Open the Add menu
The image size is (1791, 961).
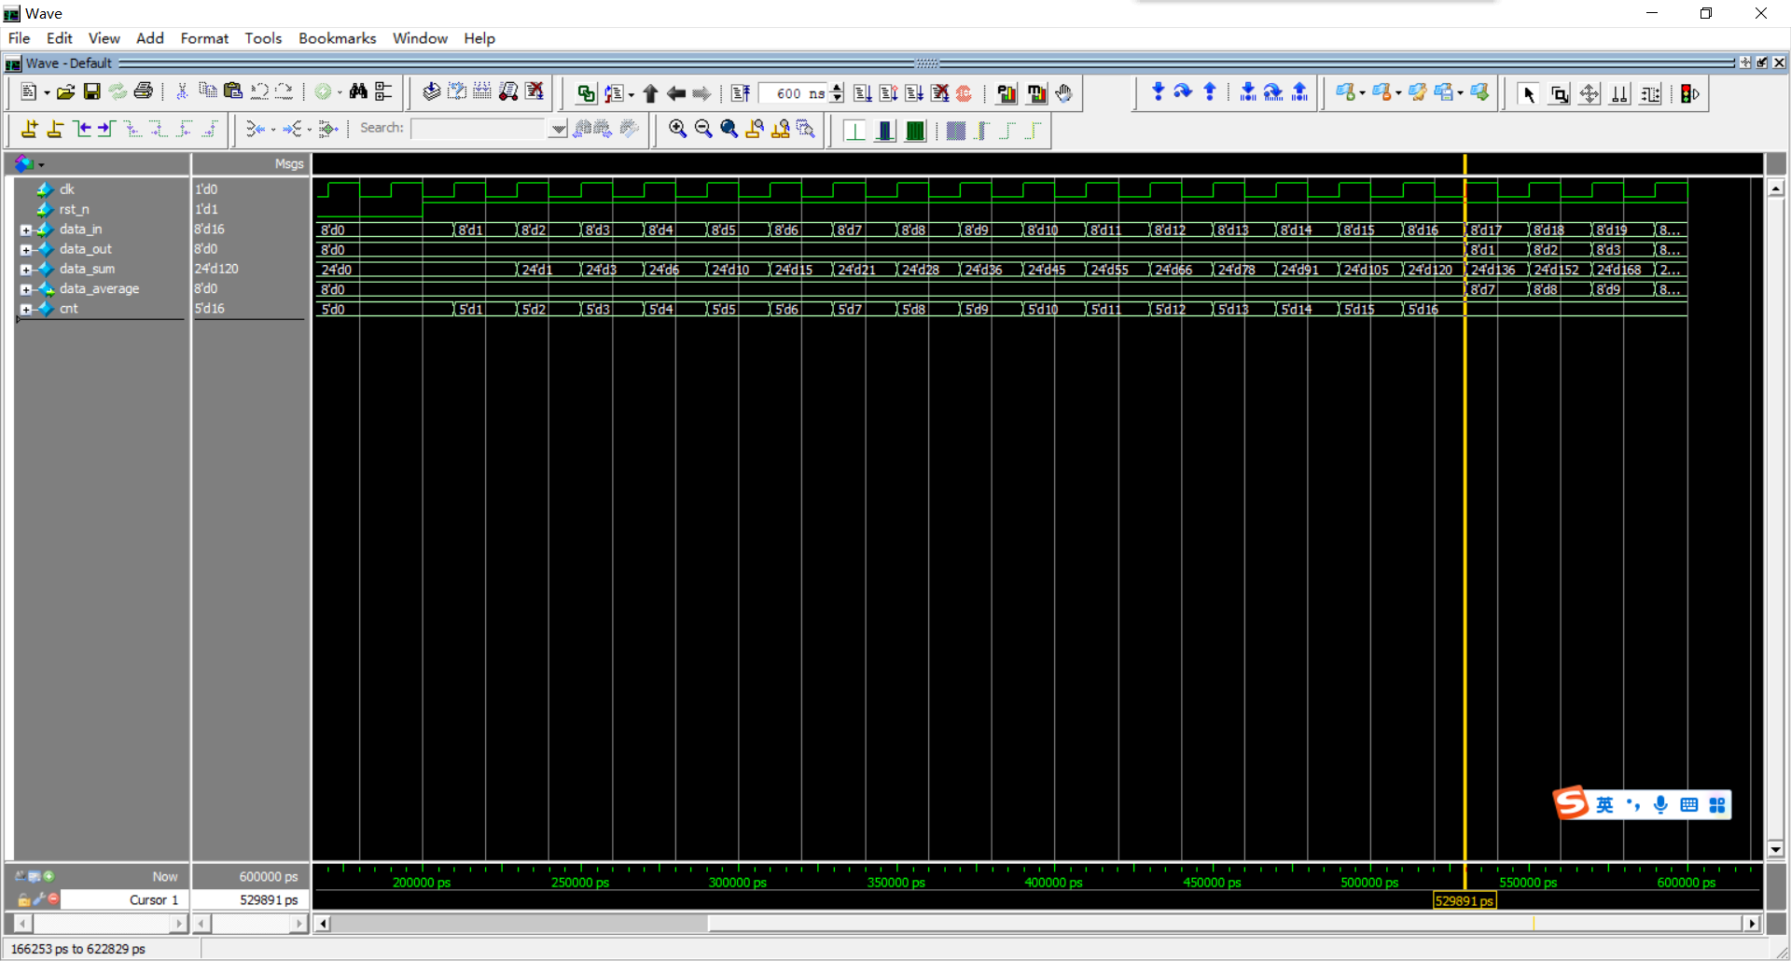coord(149,38)
